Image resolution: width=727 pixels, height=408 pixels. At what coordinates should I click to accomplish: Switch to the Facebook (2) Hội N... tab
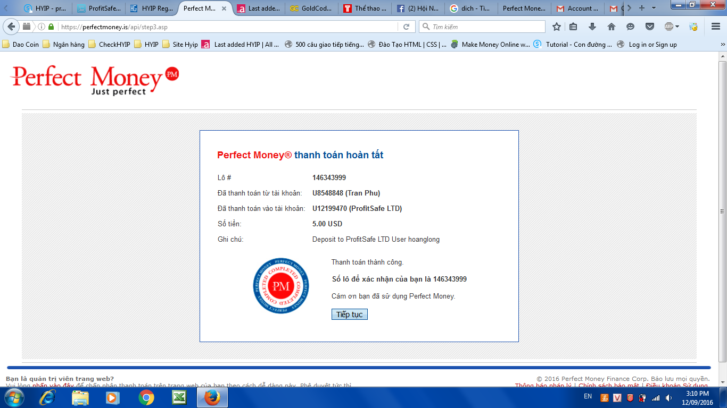[x=418, y=8]
